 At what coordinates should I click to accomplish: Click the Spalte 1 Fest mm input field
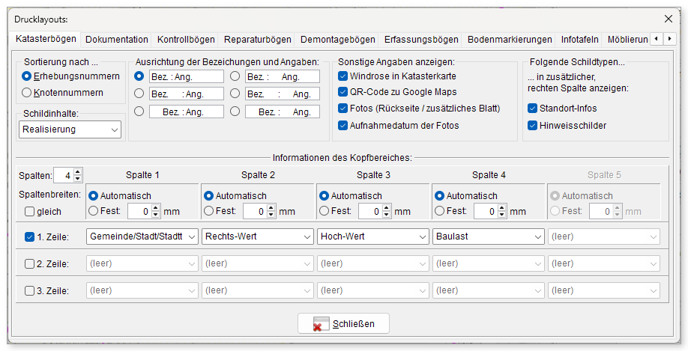(x=140, y=211)
